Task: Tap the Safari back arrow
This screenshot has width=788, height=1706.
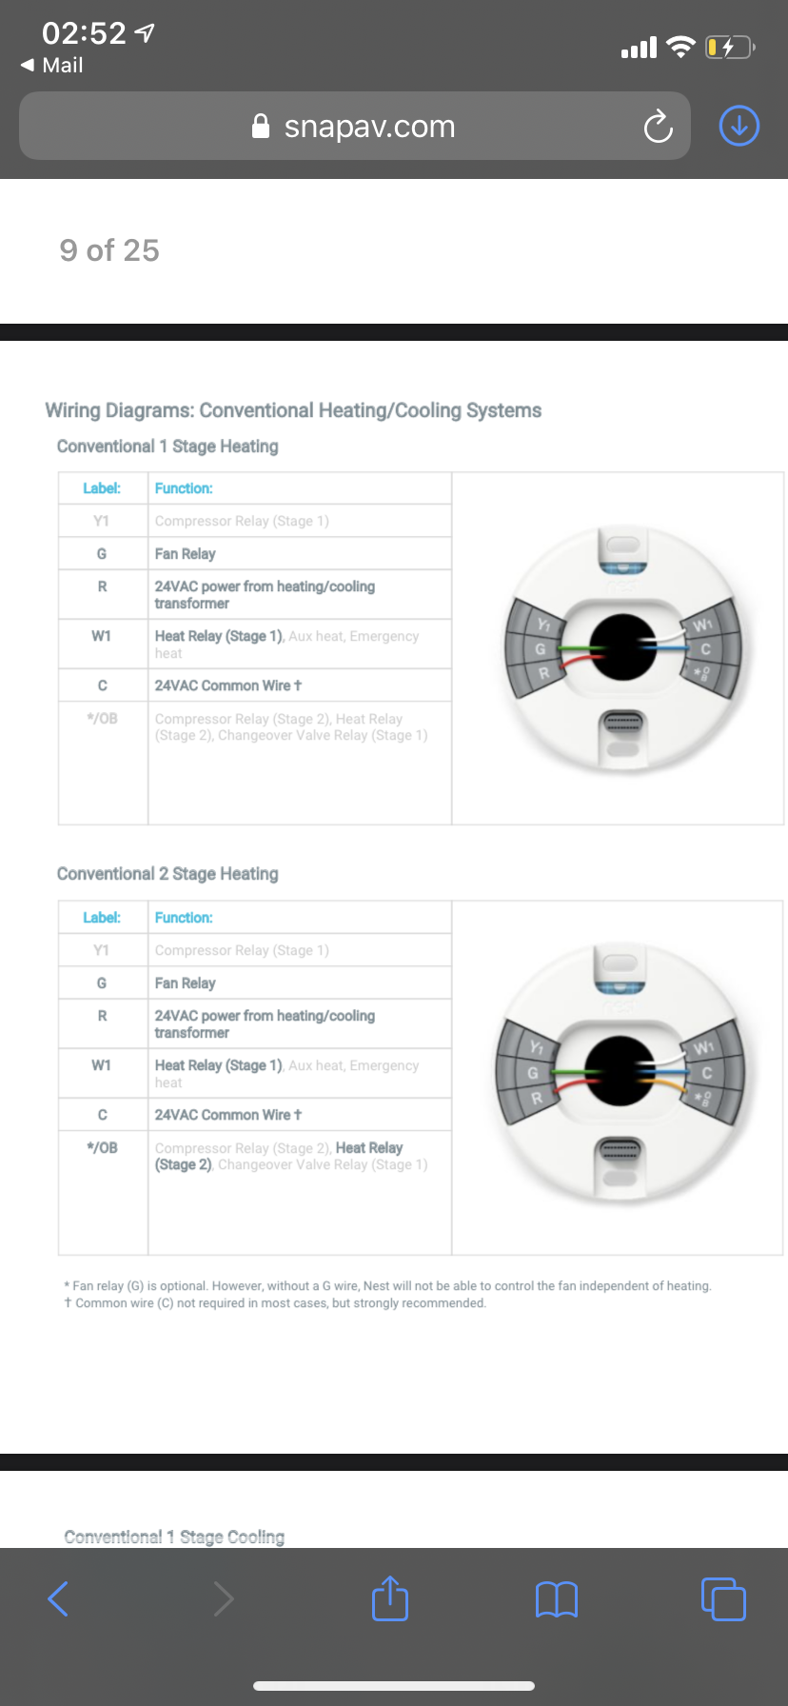Action: coord(58,1598)
